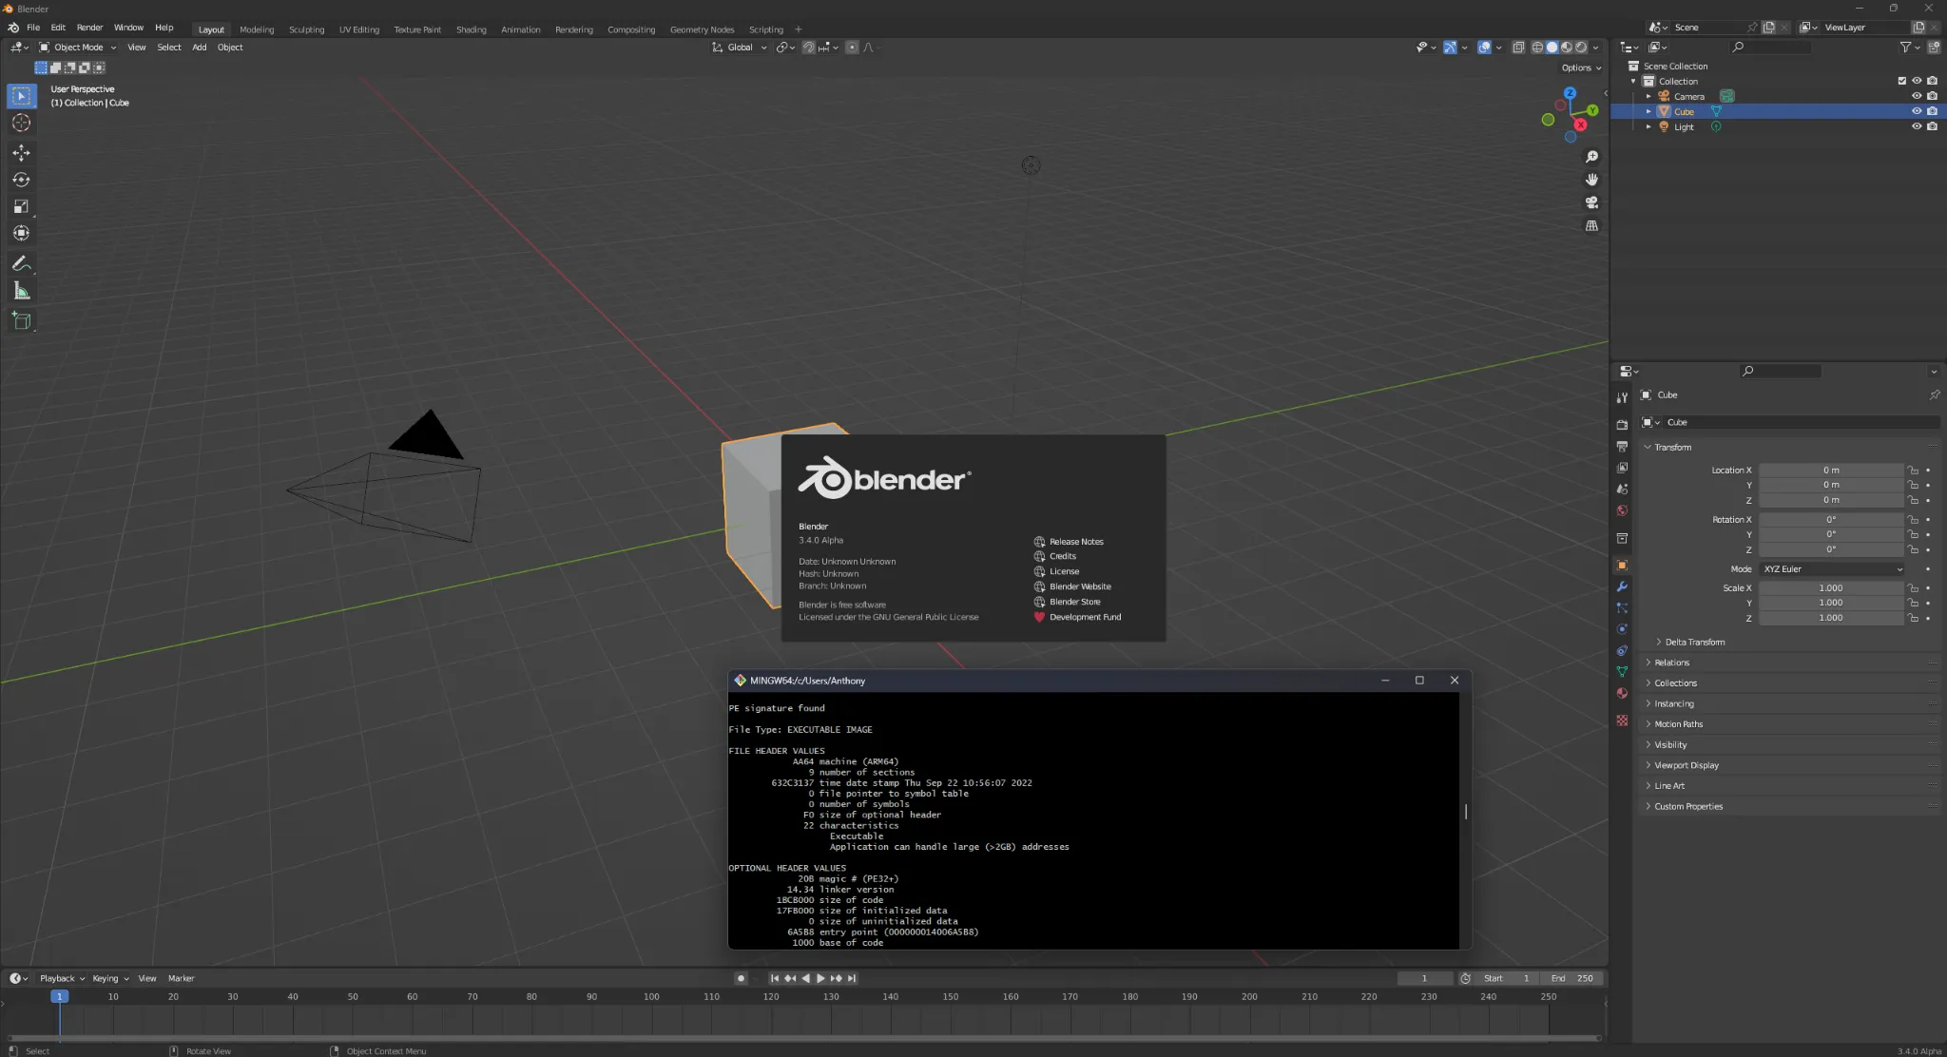This screenshot has width=1947, height=1057.
Task: Click the Transform tool icon
Action: [x=20, y=233]
